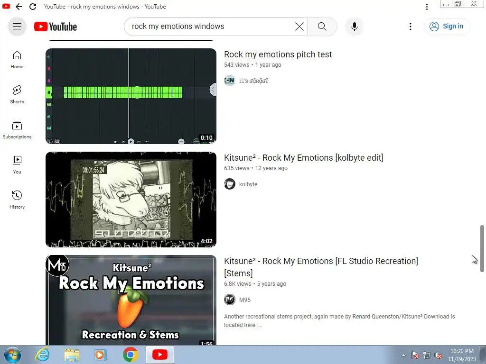This screenshot has height=364, width=486.
Task: Open the pitch test video thumbnail
Action: 131,96
